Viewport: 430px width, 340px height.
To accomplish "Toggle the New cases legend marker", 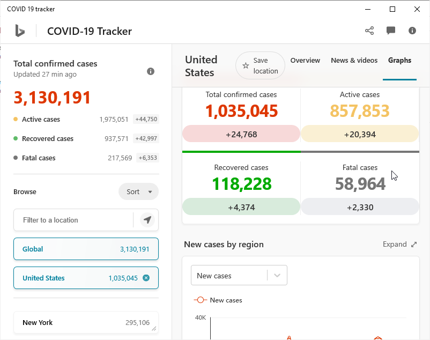I will point(201,300).
